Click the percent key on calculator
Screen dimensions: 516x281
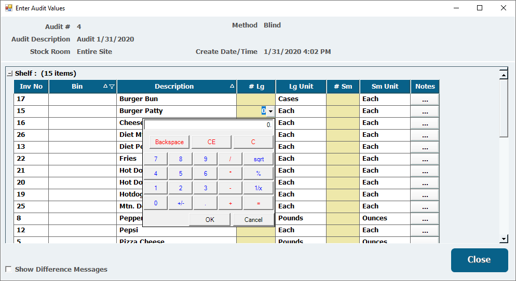pyautogui.click(x=259, y=174)
